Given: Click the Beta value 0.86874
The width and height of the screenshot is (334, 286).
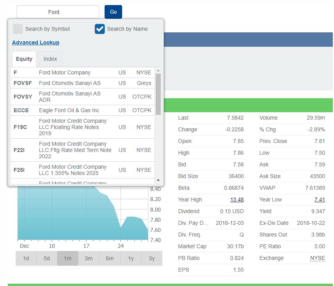Looking at the screenshot, I should coord(234,188).
